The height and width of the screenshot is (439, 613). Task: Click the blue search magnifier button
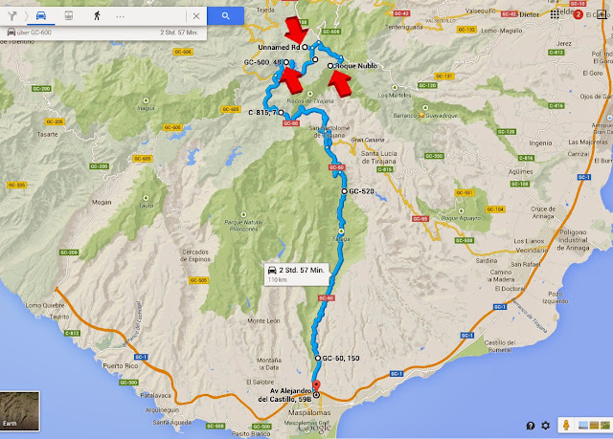coord(226,16)
